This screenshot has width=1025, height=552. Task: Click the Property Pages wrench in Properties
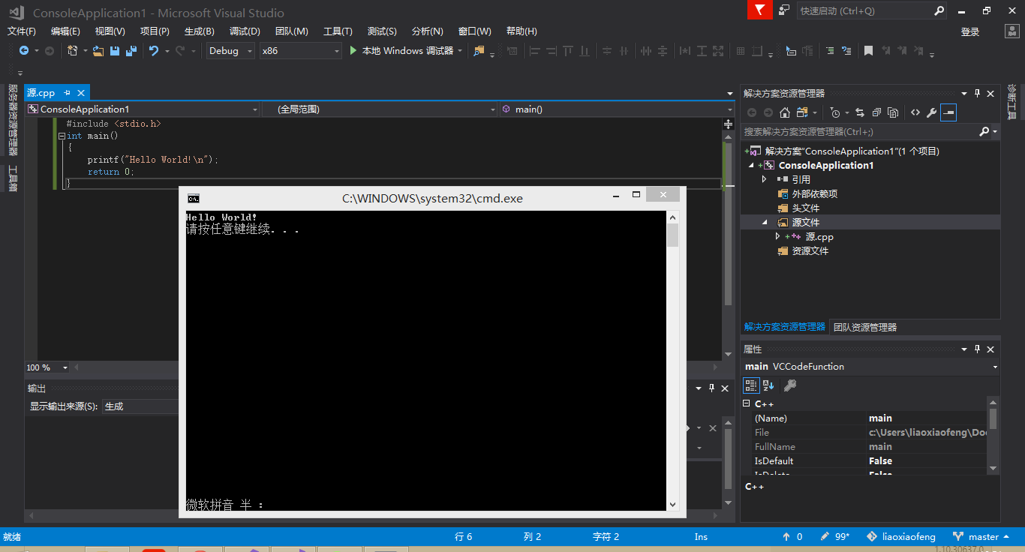789,385
